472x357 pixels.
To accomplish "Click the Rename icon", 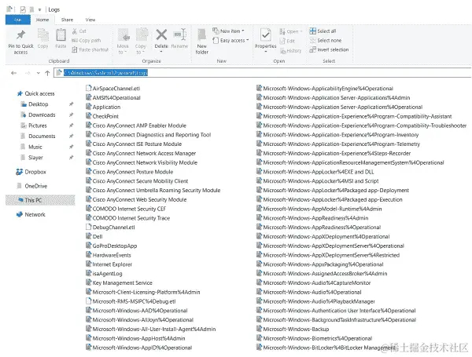I will pyautogui.click(x=179, y=35).
